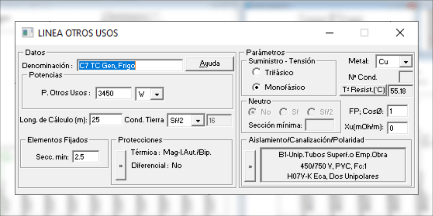This screenshot has height=216, width=433.
Task: Minimize the LINEA OTROS USOS window
Action: [329, 33]
